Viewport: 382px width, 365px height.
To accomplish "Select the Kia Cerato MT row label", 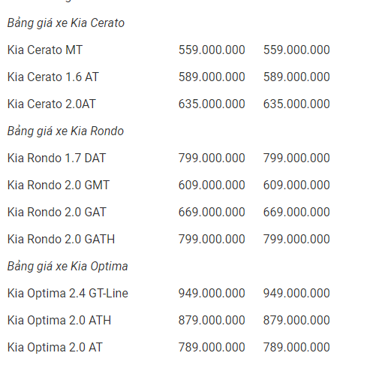I will coord(45,50).
